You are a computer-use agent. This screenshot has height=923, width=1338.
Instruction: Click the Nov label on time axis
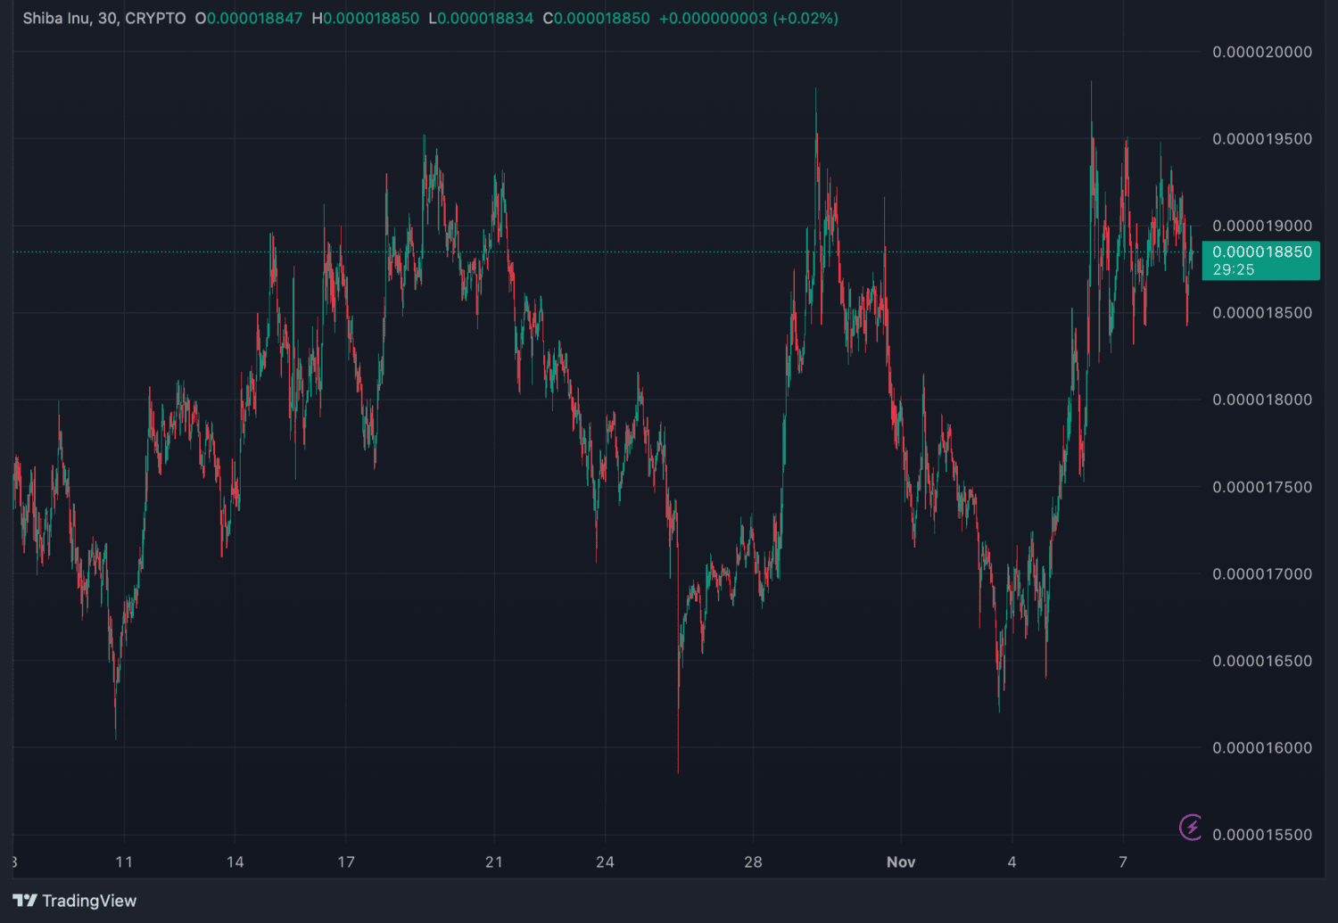pyautogui.click(x=901, y=862)
